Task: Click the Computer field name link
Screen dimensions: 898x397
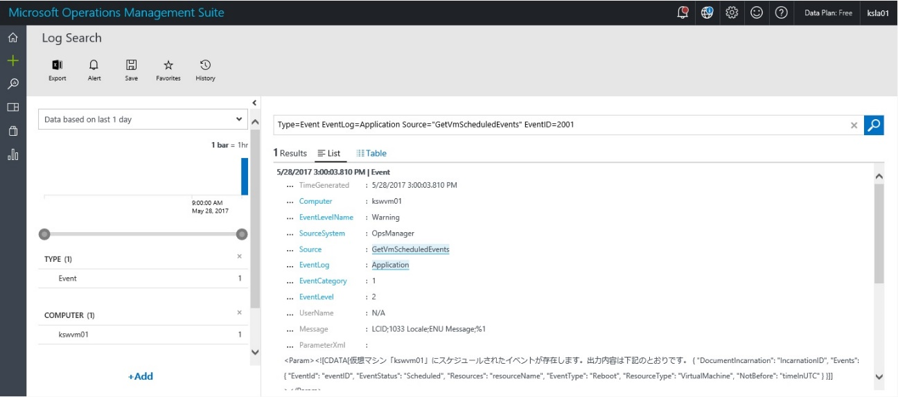Action: (316, 202)
